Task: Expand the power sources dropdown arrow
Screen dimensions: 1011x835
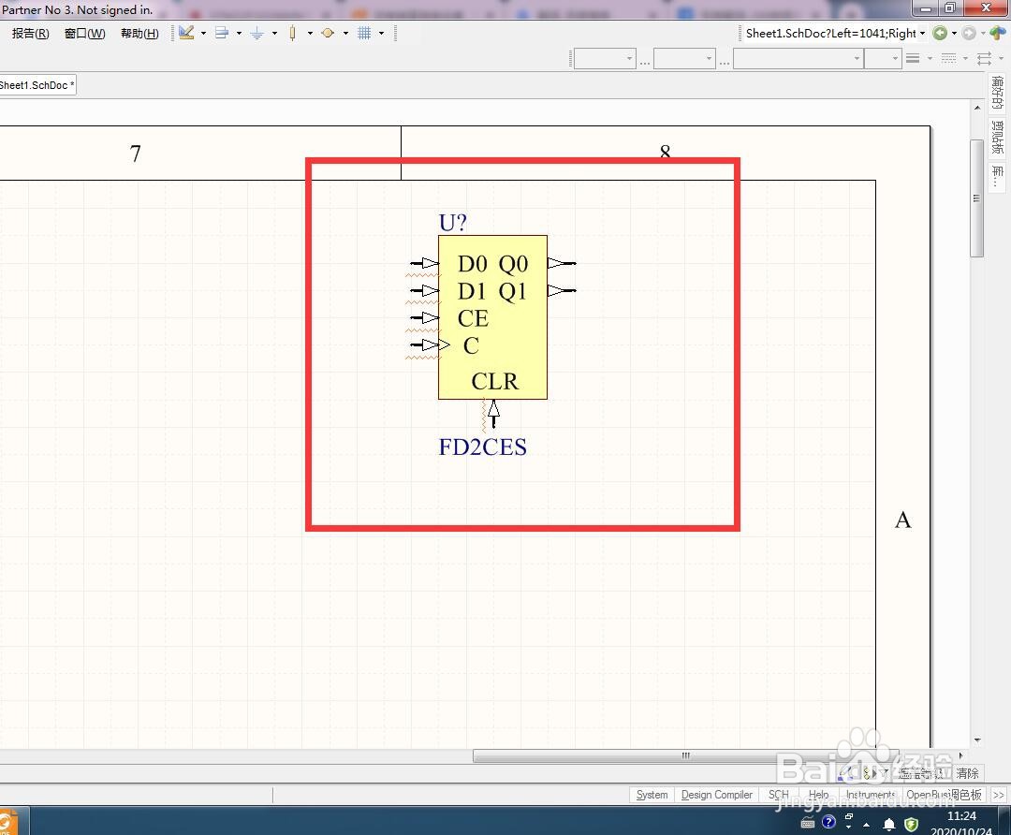Action: [274, 33]
